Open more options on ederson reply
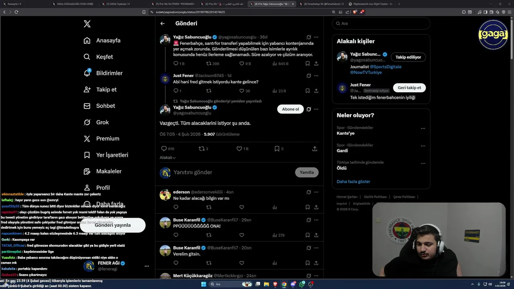 (316, 192)
